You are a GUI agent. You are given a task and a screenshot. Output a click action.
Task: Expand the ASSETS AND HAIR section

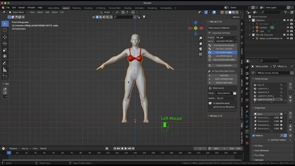tap(222, 83)
